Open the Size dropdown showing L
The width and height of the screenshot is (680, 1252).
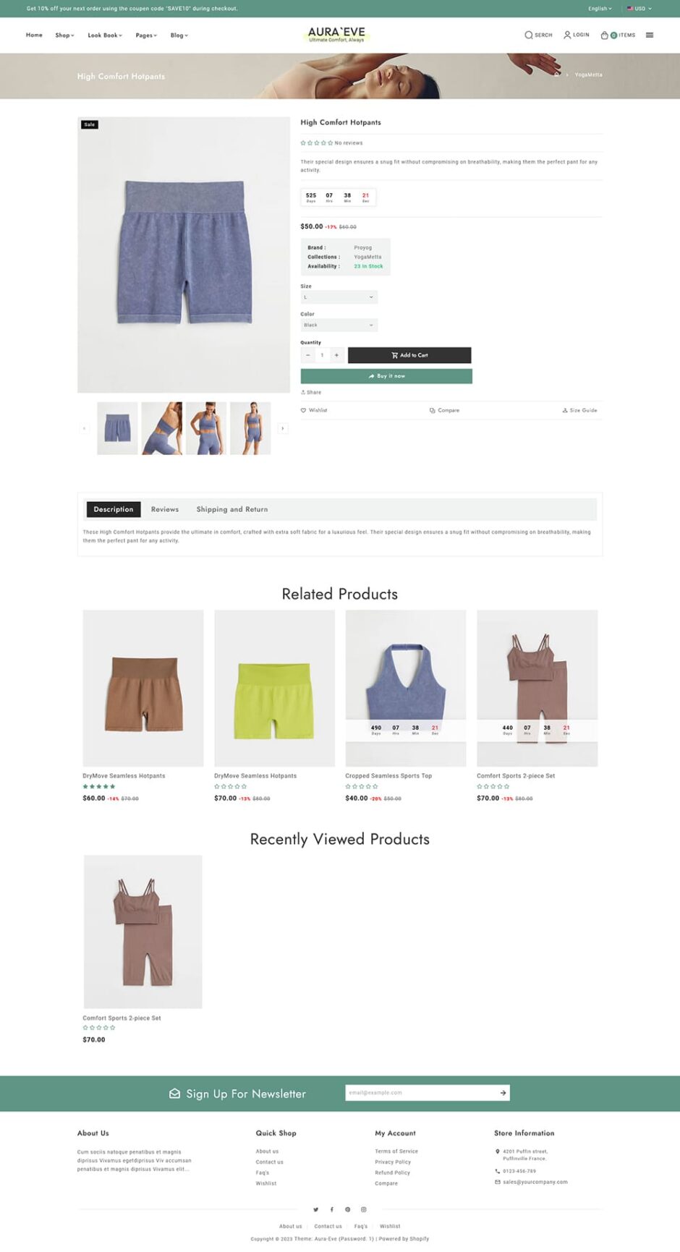(x=339, y=297)
